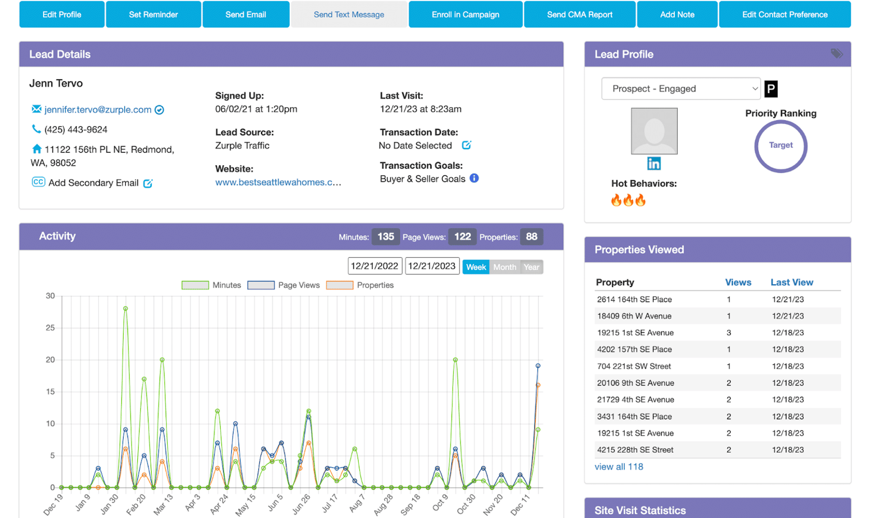Click the phone icon next to (425) 443-9624

[x=36, y=129]
